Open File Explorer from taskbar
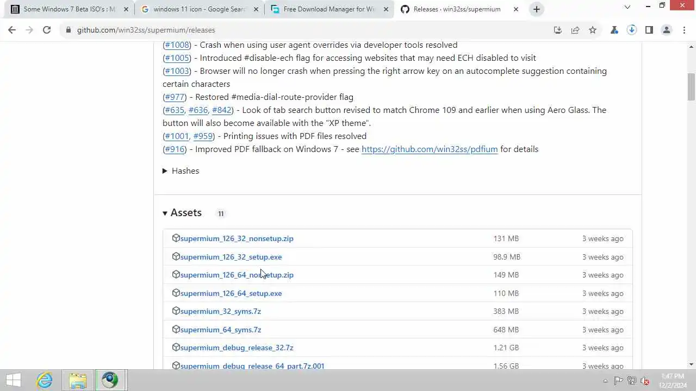Screen dimensions: 696x391 coord(78,380)
